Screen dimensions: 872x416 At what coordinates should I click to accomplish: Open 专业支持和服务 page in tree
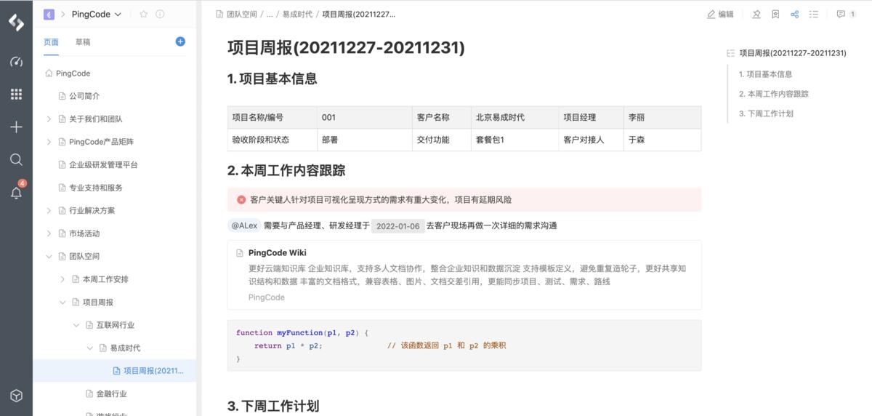tap(96, 188)
